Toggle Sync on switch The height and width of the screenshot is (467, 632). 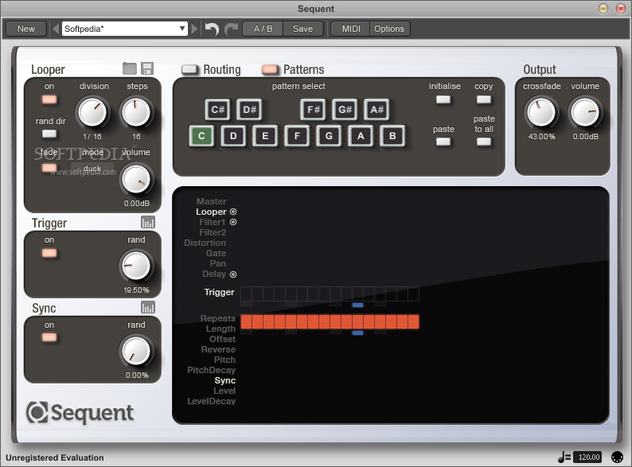[x=49, y=337]
